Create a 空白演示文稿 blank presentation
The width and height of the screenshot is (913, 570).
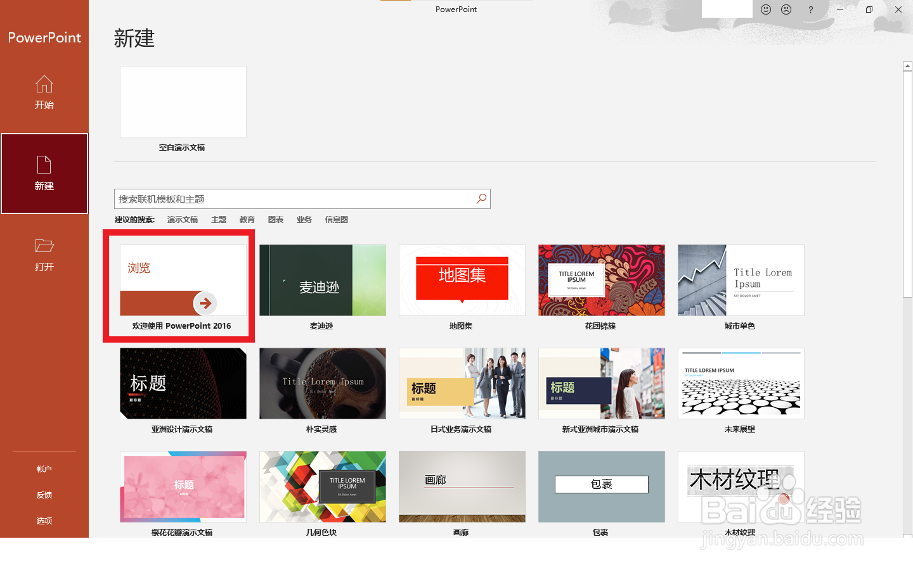click(183, 101)
